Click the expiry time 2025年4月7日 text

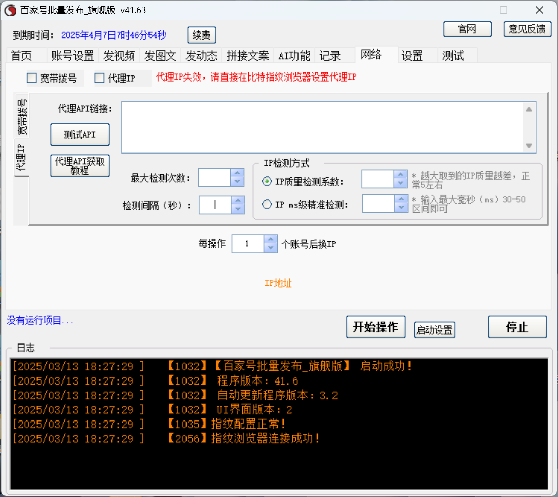click(x=114, y=35)
